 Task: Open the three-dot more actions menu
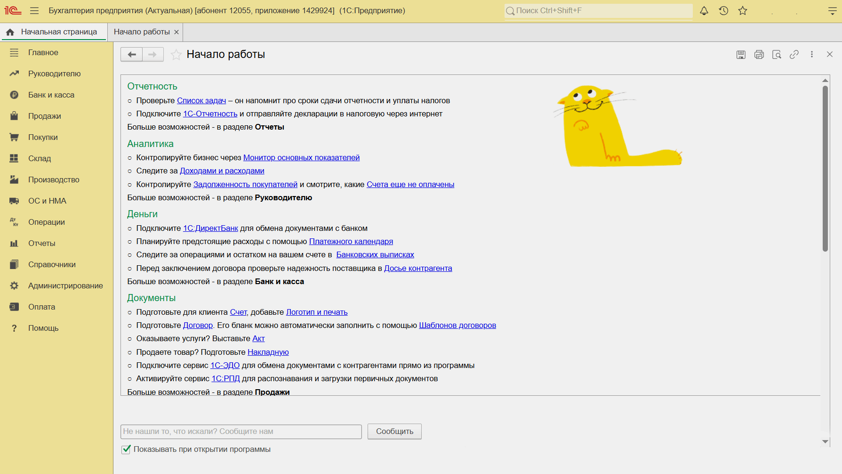click(812, 55)
